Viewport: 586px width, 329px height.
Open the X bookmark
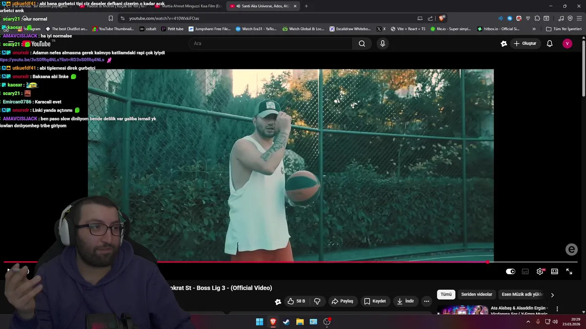(381, 29)
